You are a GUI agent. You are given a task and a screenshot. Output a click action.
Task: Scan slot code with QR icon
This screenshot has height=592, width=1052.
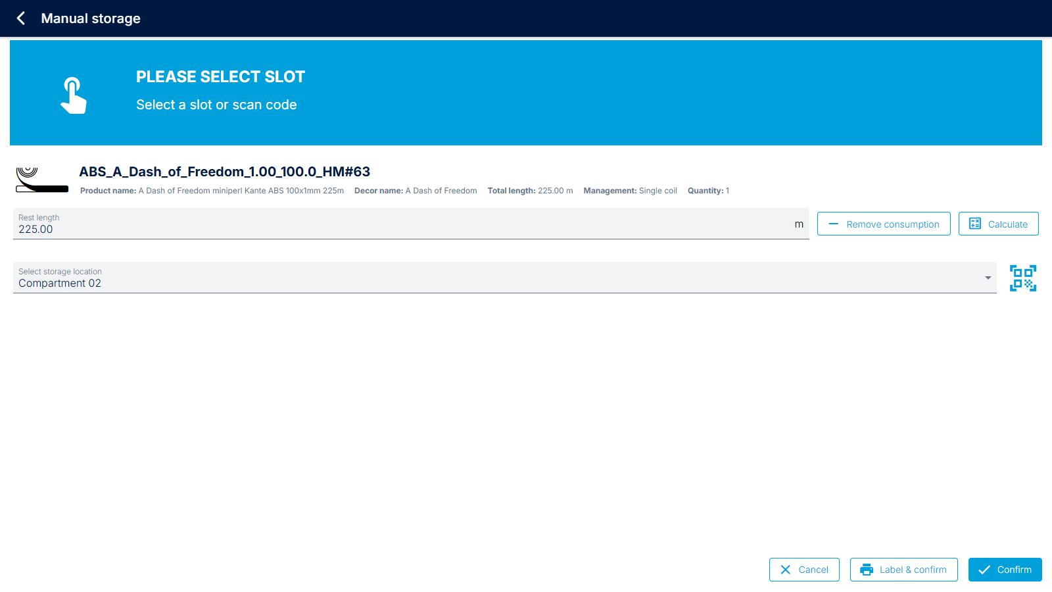(x=1023, y=278)
